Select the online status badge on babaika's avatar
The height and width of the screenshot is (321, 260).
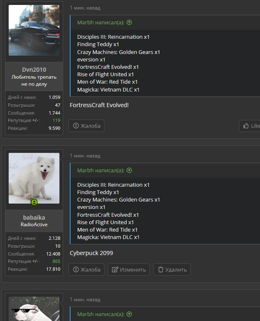[34, 202]
